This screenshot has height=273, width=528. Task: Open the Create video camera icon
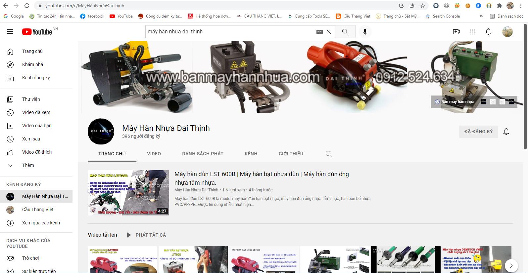pyautogui.click(x=456, y=32)
